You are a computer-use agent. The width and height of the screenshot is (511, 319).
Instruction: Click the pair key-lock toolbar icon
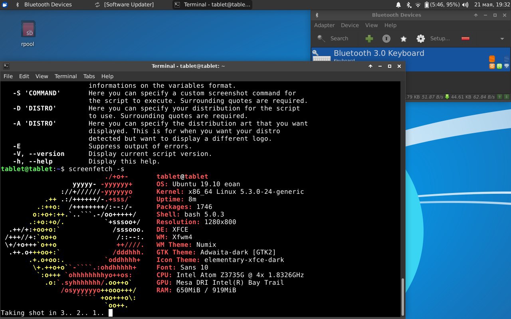tap(386, 39)
